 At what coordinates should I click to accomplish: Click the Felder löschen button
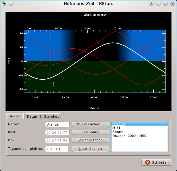90,140
